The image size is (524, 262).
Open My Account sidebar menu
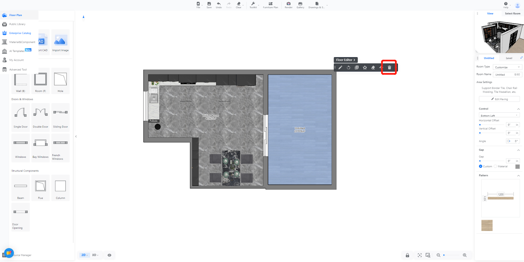point(19,60)
